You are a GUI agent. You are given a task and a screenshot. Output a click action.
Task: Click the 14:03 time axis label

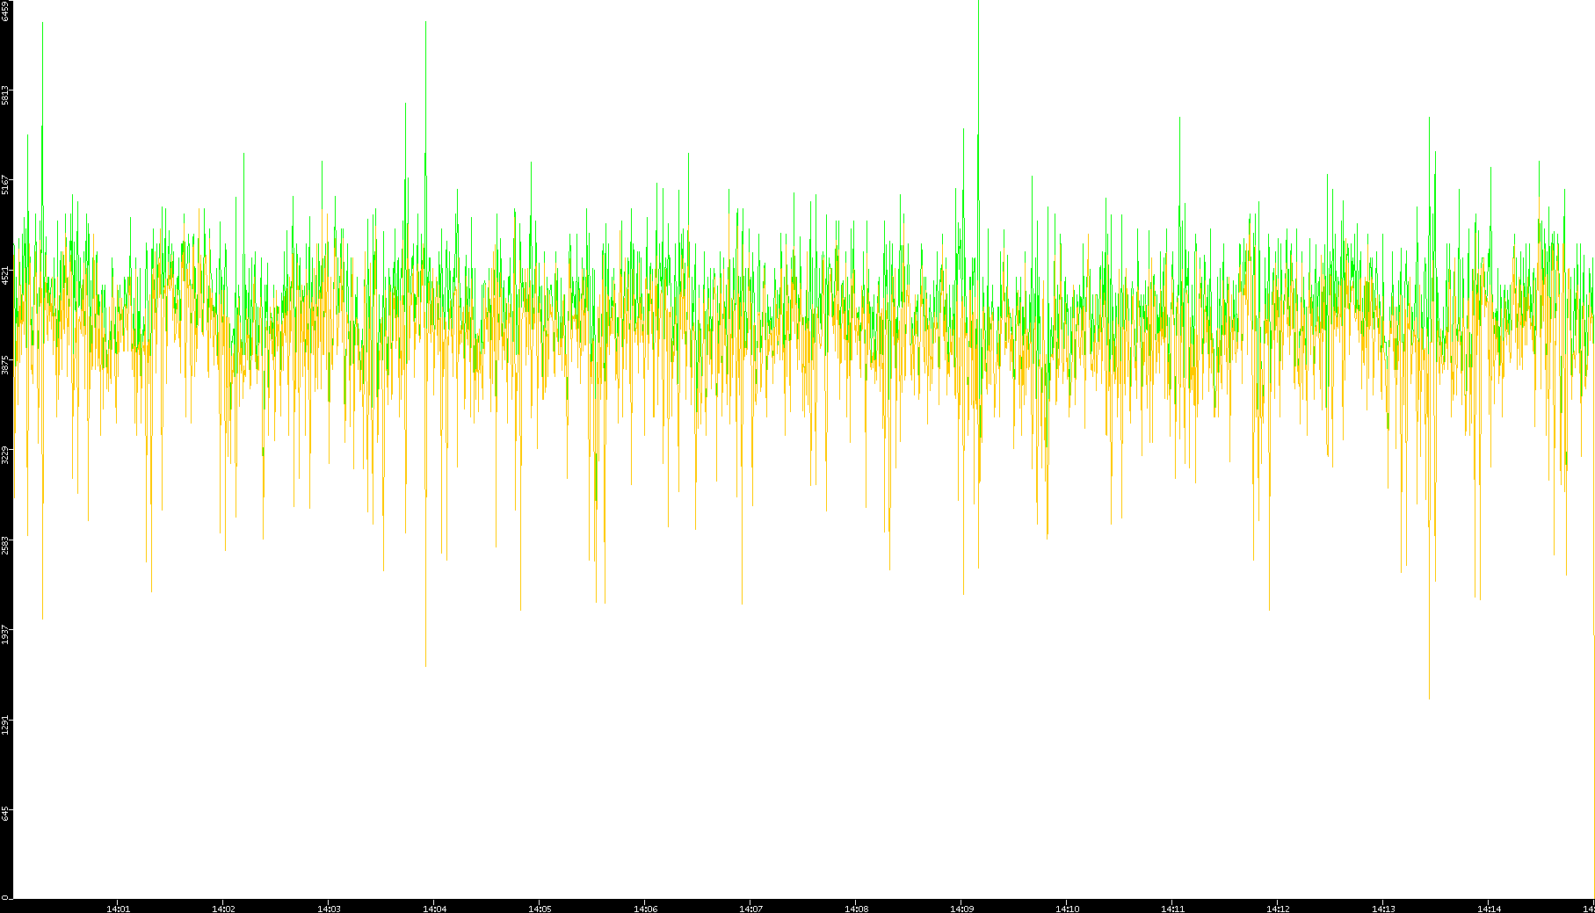pyautogui.click(x=329, y=909)
